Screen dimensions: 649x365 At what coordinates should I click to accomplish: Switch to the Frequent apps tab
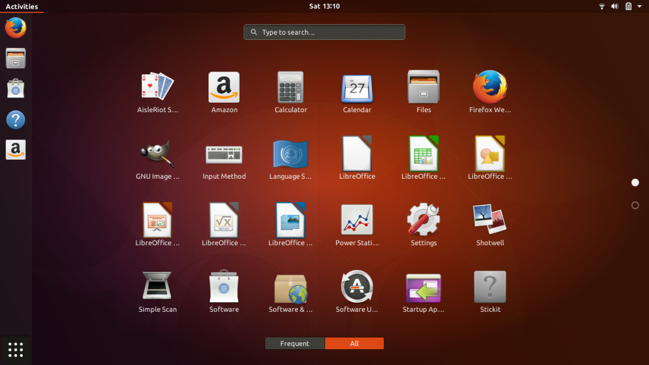[295, 343]
